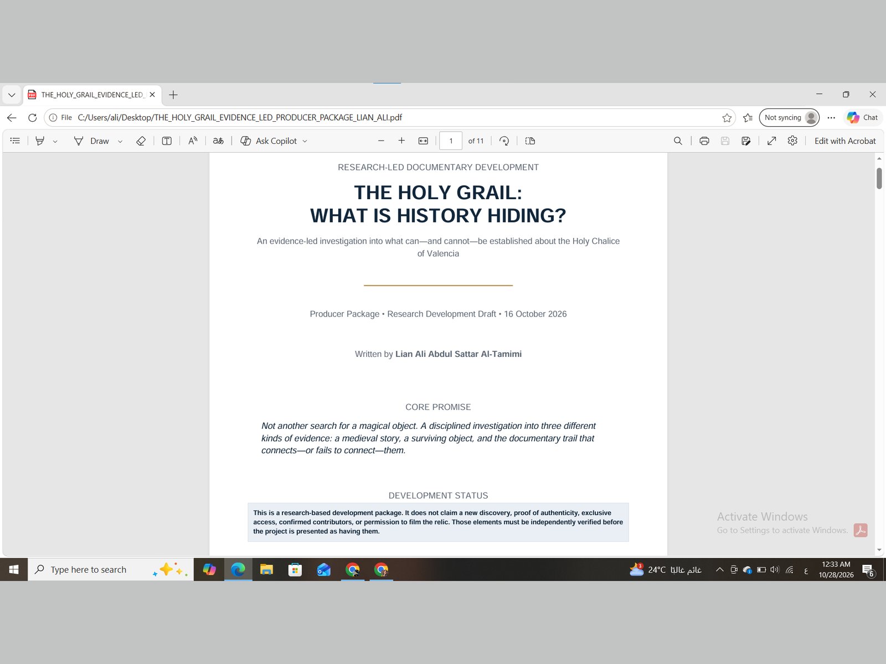Open the Translate tool icon

coord(219,141)
